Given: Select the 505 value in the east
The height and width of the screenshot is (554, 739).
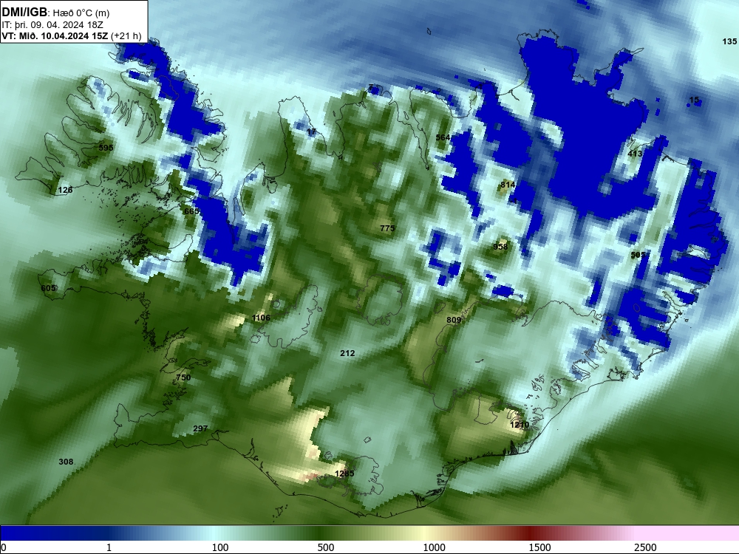Looking at the screenshot, I should click(638, 255).
